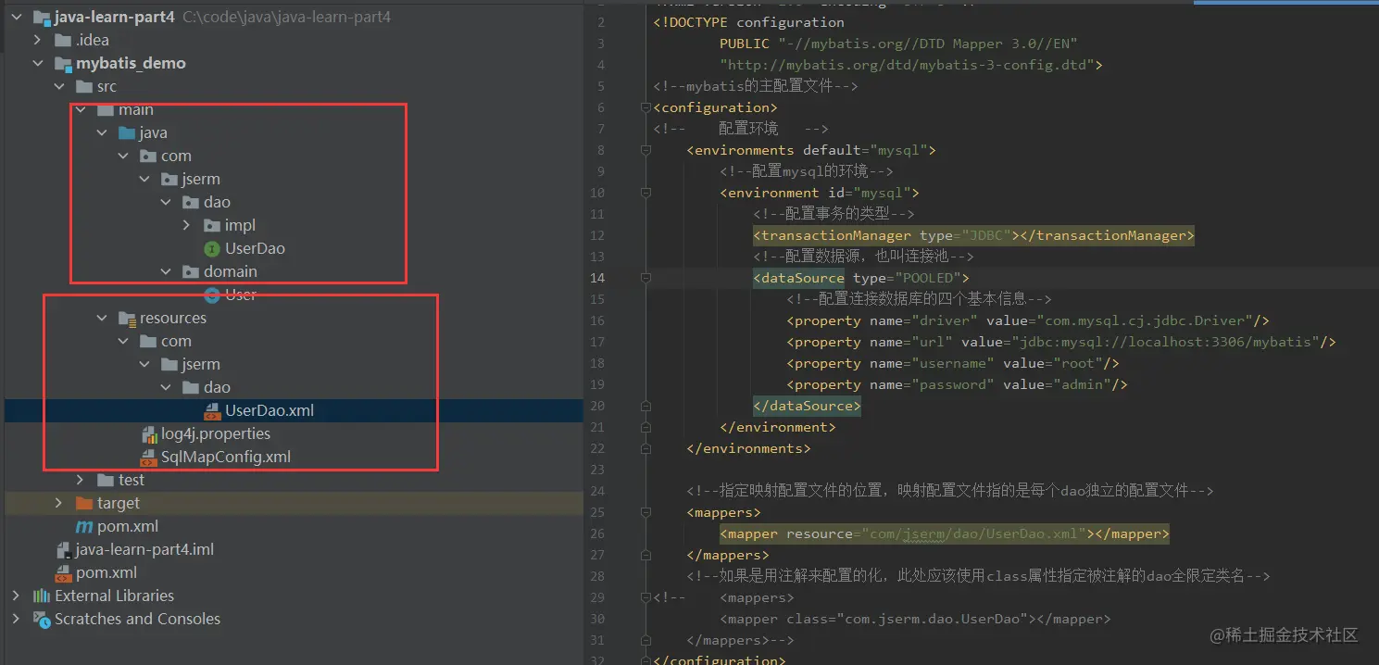Select the java-learn-part4.iml file name
The height and width of the screenshot is (665, 1379).
(144, 549)
